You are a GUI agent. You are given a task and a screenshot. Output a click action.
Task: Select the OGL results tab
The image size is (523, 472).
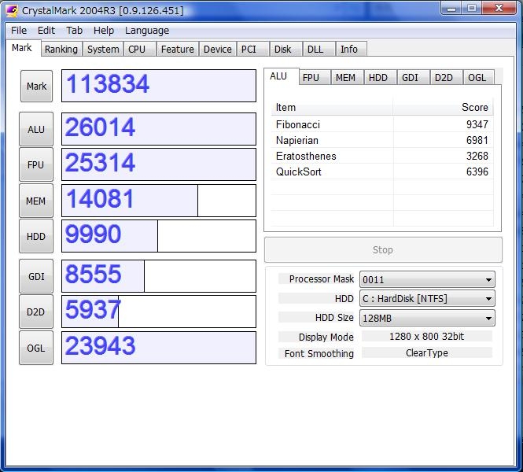(477, 77)
